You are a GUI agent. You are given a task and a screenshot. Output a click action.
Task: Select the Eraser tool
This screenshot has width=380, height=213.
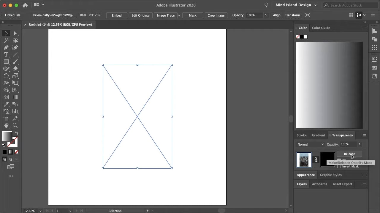(x=15, y=69)
